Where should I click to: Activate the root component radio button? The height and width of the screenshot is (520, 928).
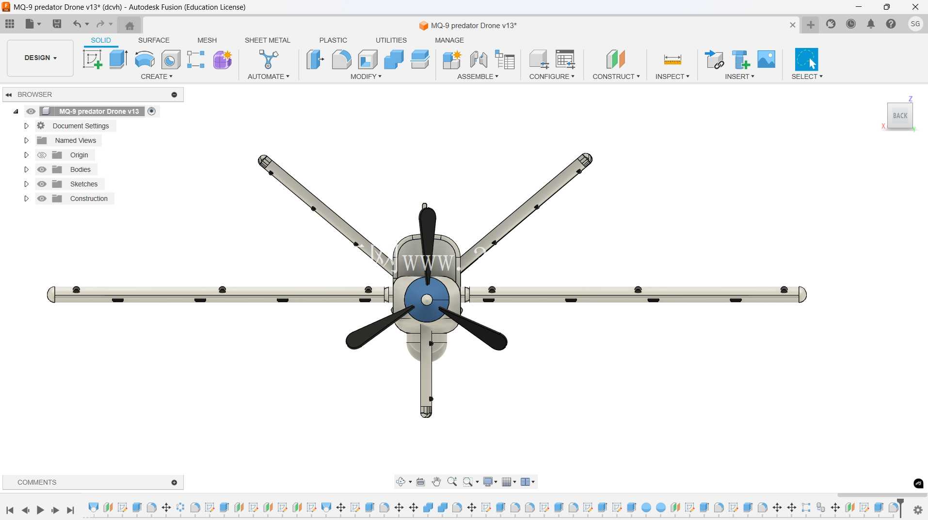[x=152, y=111]
